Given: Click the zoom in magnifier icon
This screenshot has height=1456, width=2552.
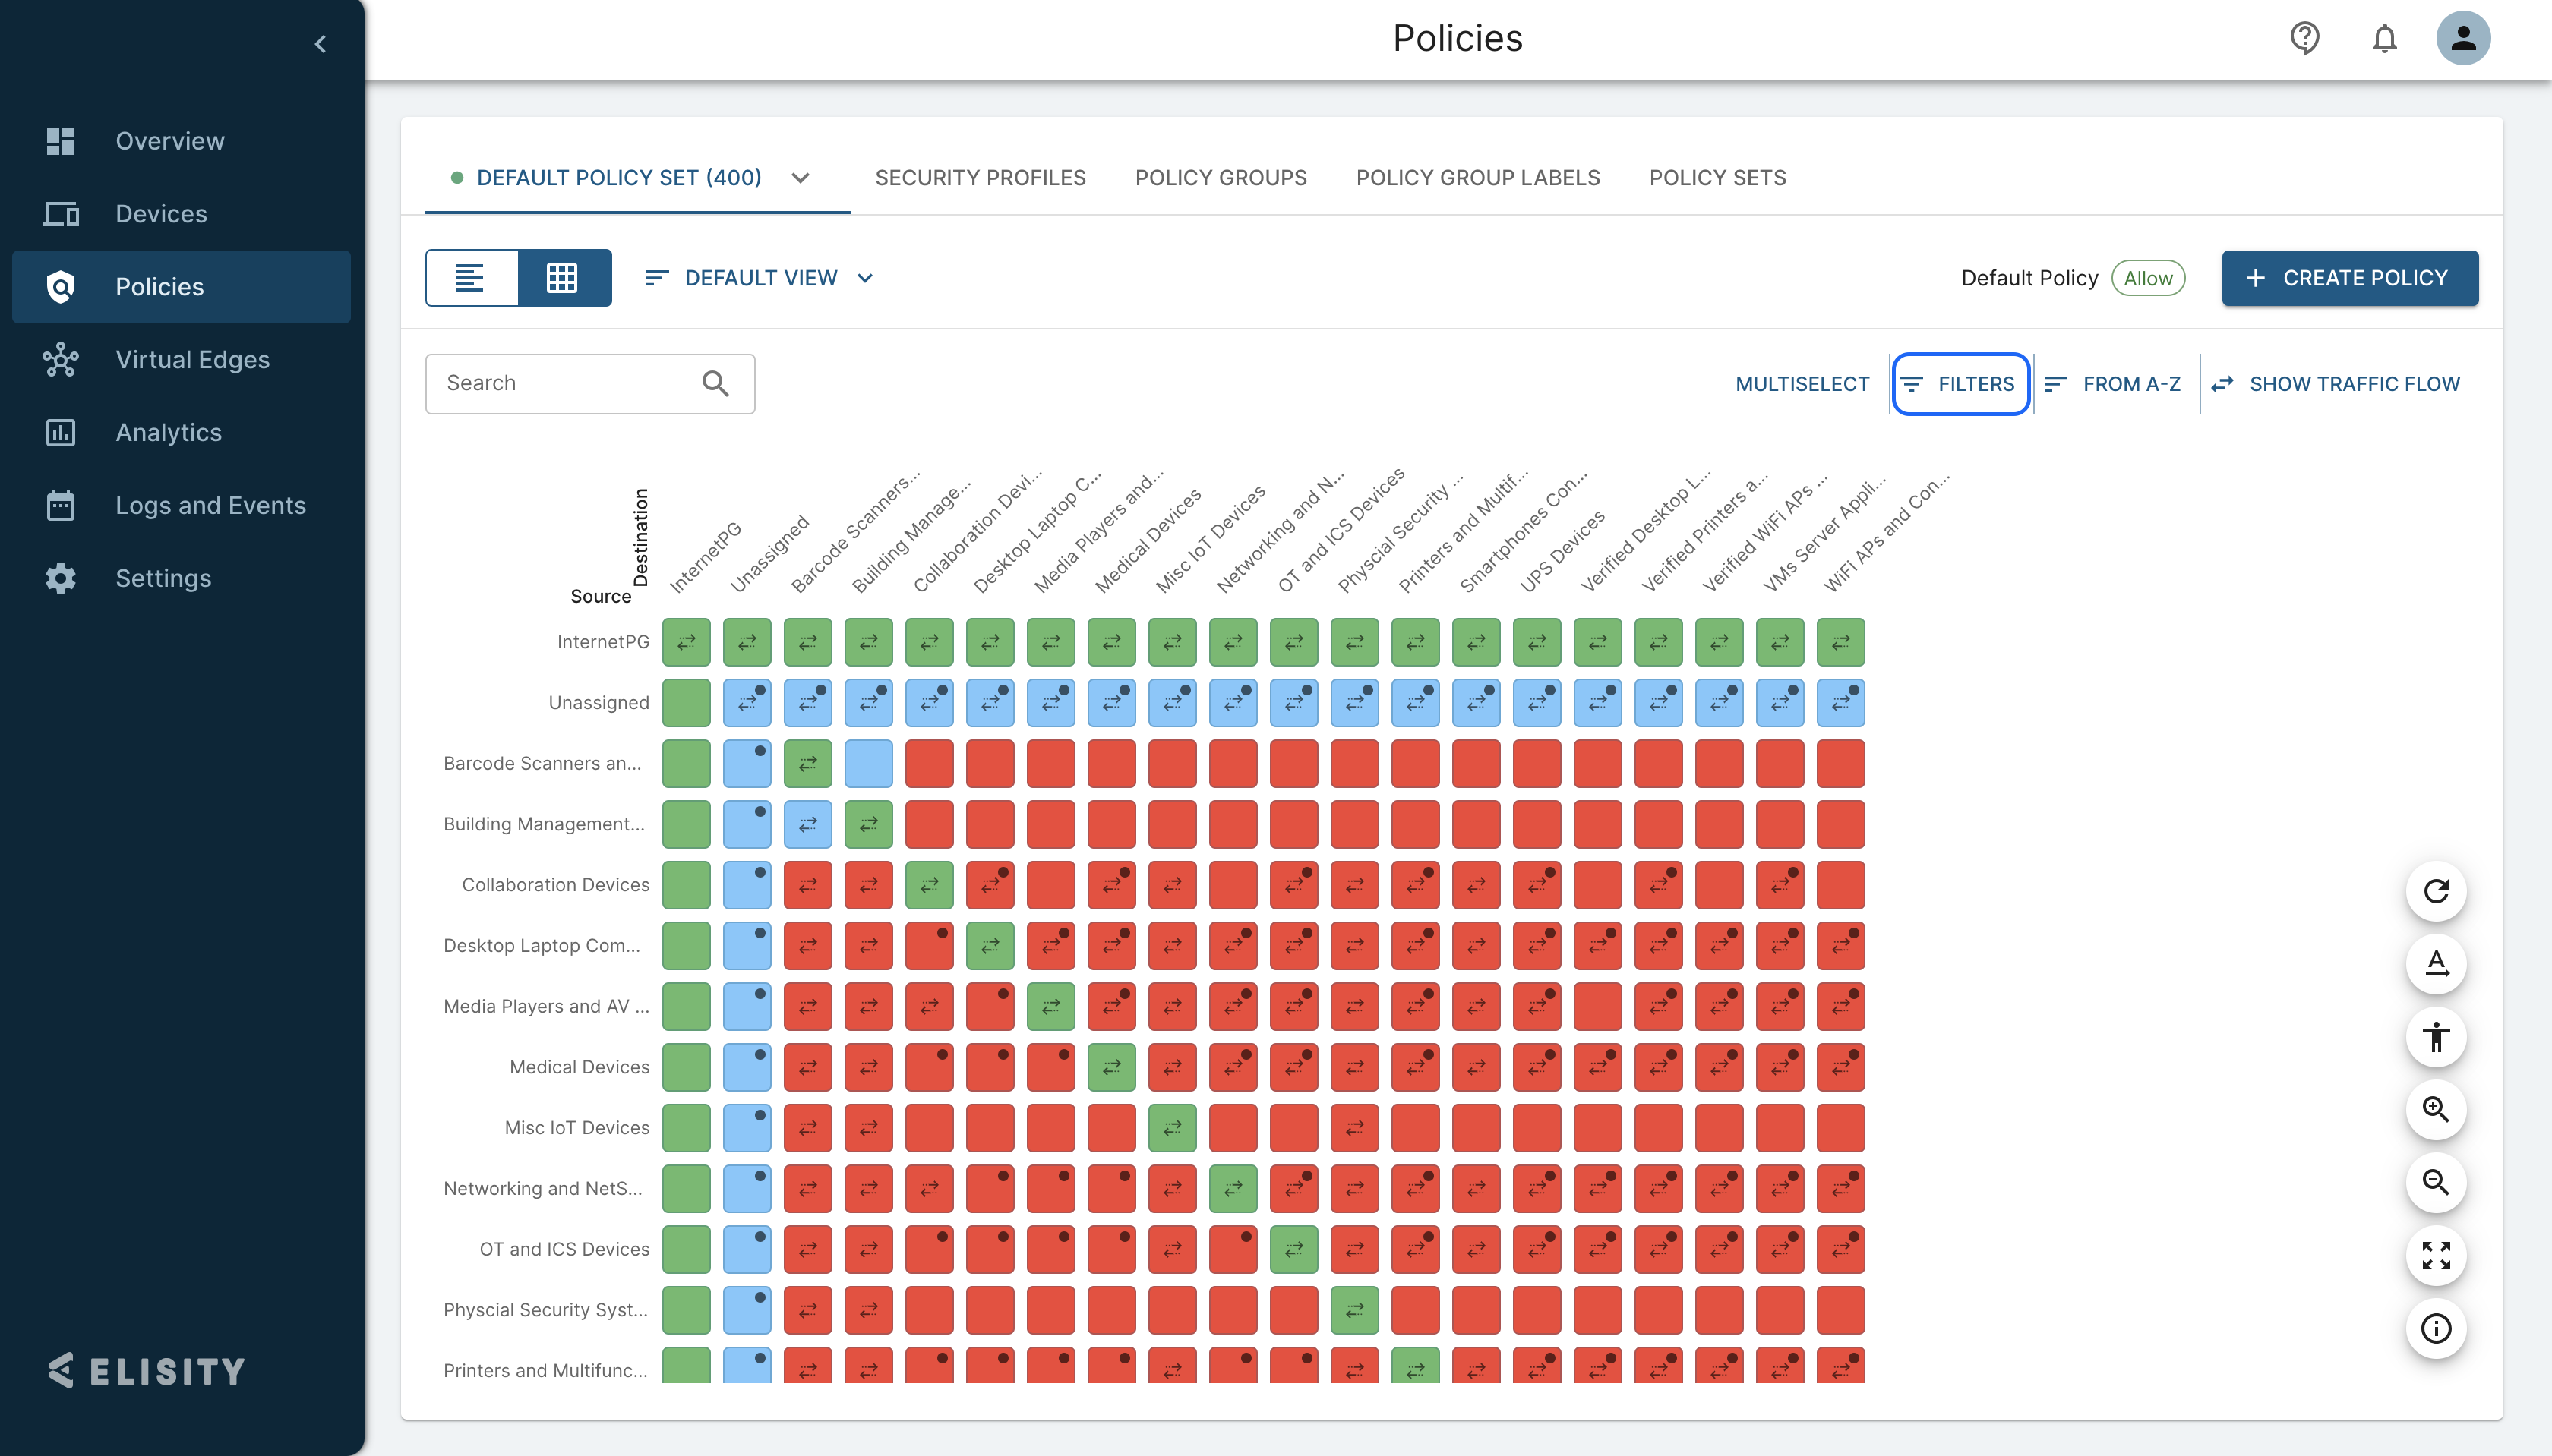Looking at the screenshot, I should click(x=2436, y=1109).
